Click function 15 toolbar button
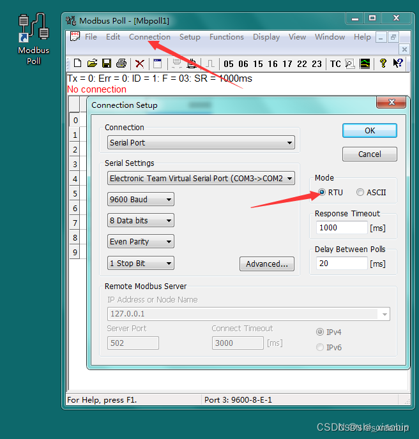419x439 pixels. click(x=258, y=64)
